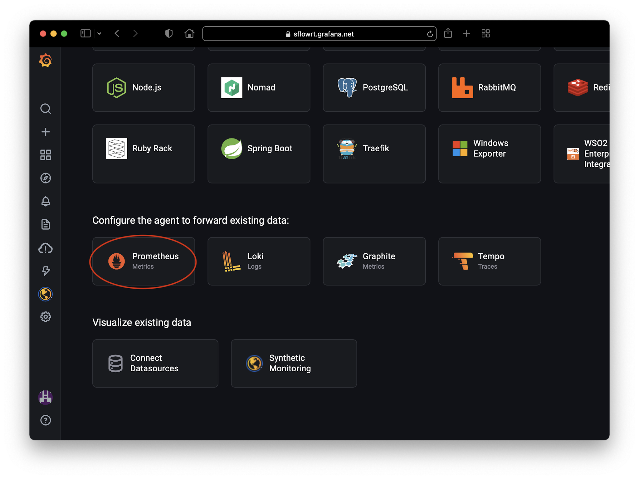The width and height of the screenshot is (639, 479).
Task: Focus the sflowrt.grafana.net address bar
Action: pos(319,34)
